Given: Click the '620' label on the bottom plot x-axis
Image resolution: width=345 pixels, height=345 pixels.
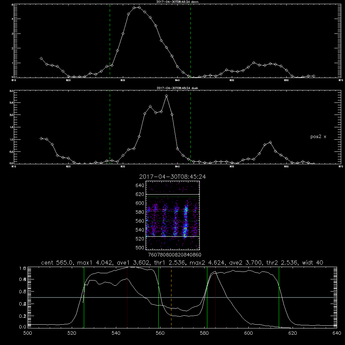Looking at the screenshot, I should point(293,333).
